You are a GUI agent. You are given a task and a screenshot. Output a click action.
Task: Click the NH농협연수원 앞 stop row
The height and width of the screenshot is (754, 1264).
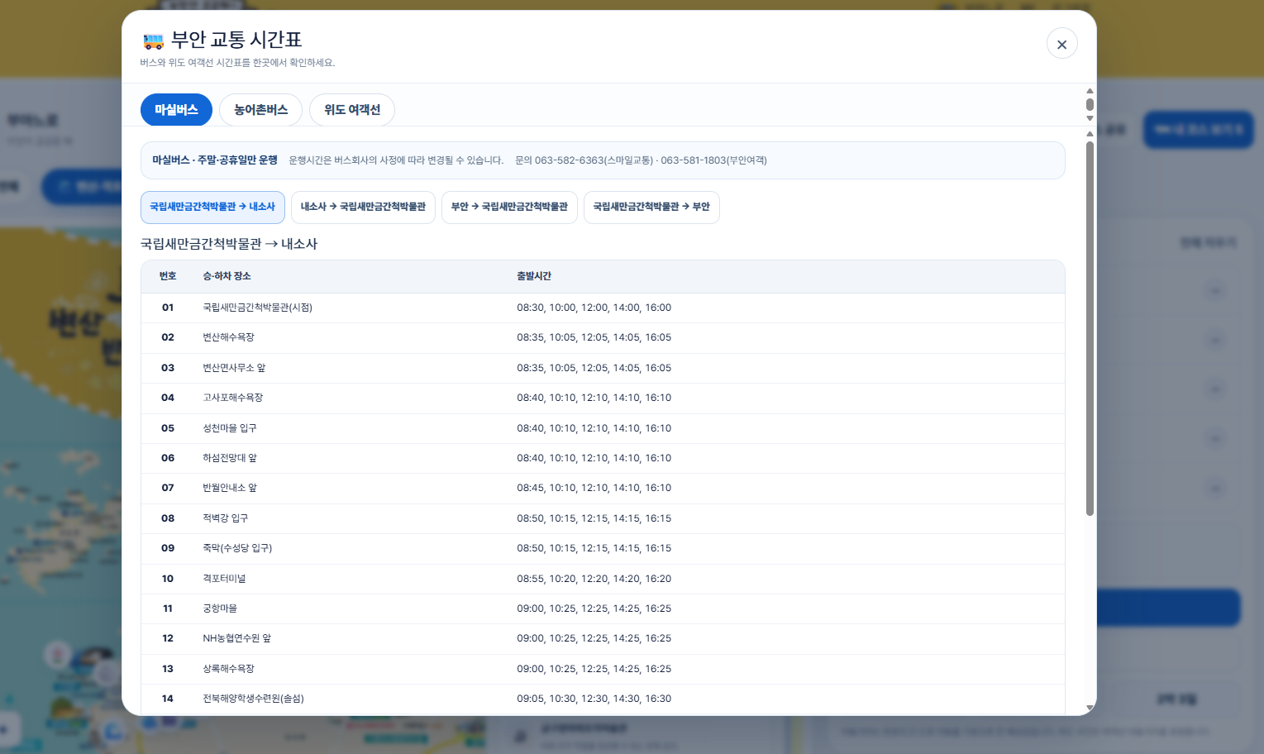click(603, 638)
